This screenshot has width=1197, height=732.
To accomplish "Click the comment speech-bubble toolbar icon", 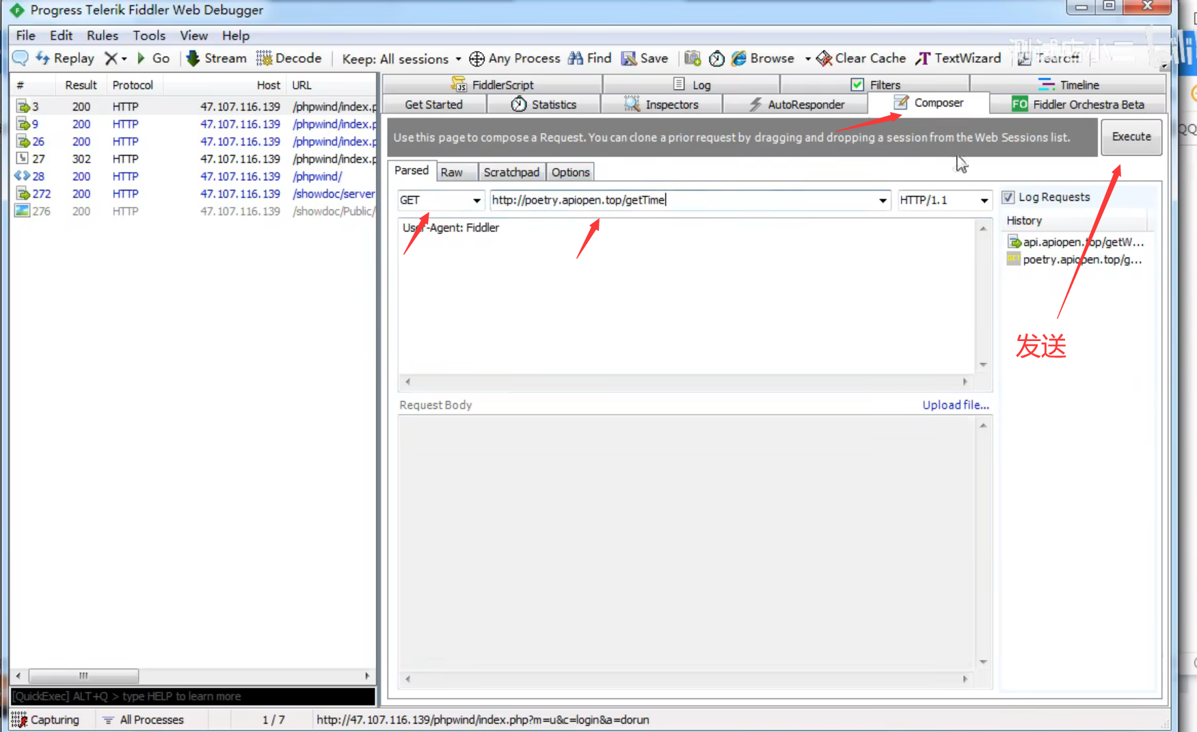I will pos(21,58).
